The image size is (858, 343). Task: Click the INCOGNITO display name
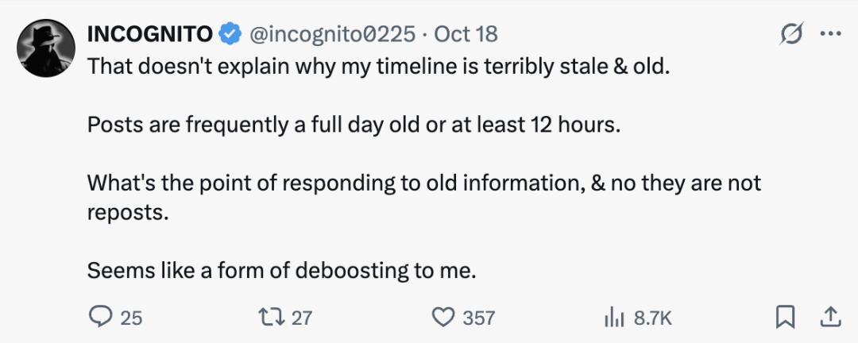coord(149,34)
